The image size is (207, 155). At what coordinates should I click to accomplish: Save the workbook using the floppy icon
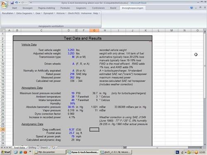click(12, 2)
